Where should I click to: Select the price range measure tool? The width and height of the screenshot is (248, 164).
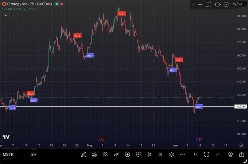click(209, 4)
